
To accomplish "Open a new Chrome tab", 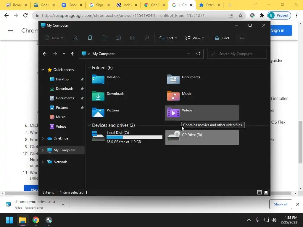I will pyautogui.click(x=230, y=5).
